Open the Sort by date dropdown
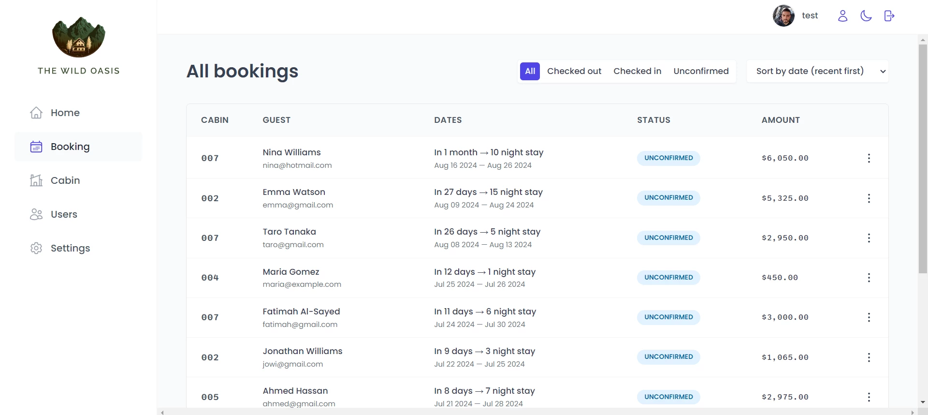Screen dimensions: 928x415 click(817, 71)
